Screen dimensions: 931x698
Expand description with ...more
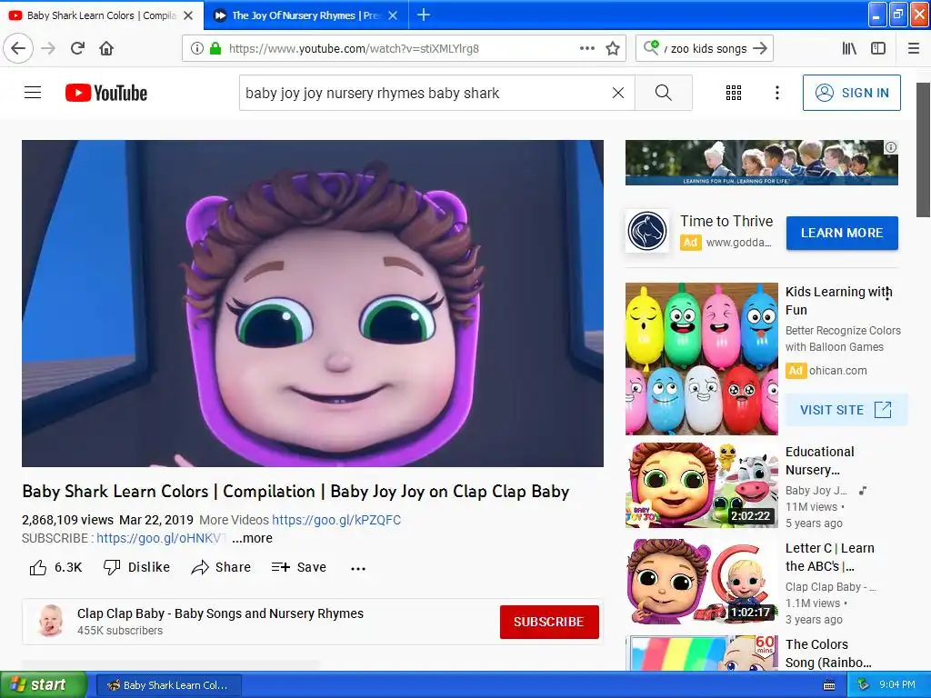253,538
